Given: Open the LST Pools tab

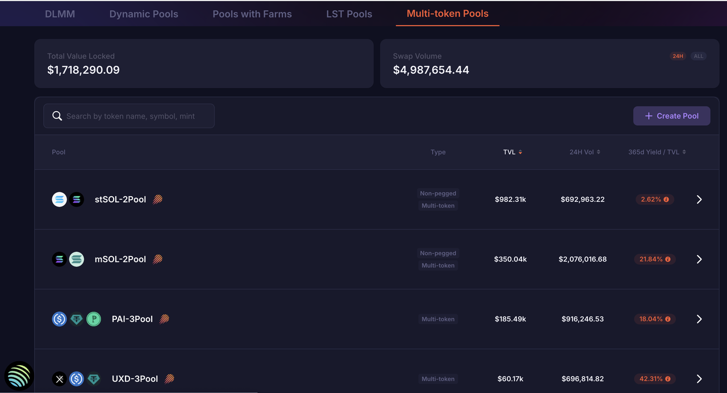Looking at the screenshot, I should click(349, 14).
